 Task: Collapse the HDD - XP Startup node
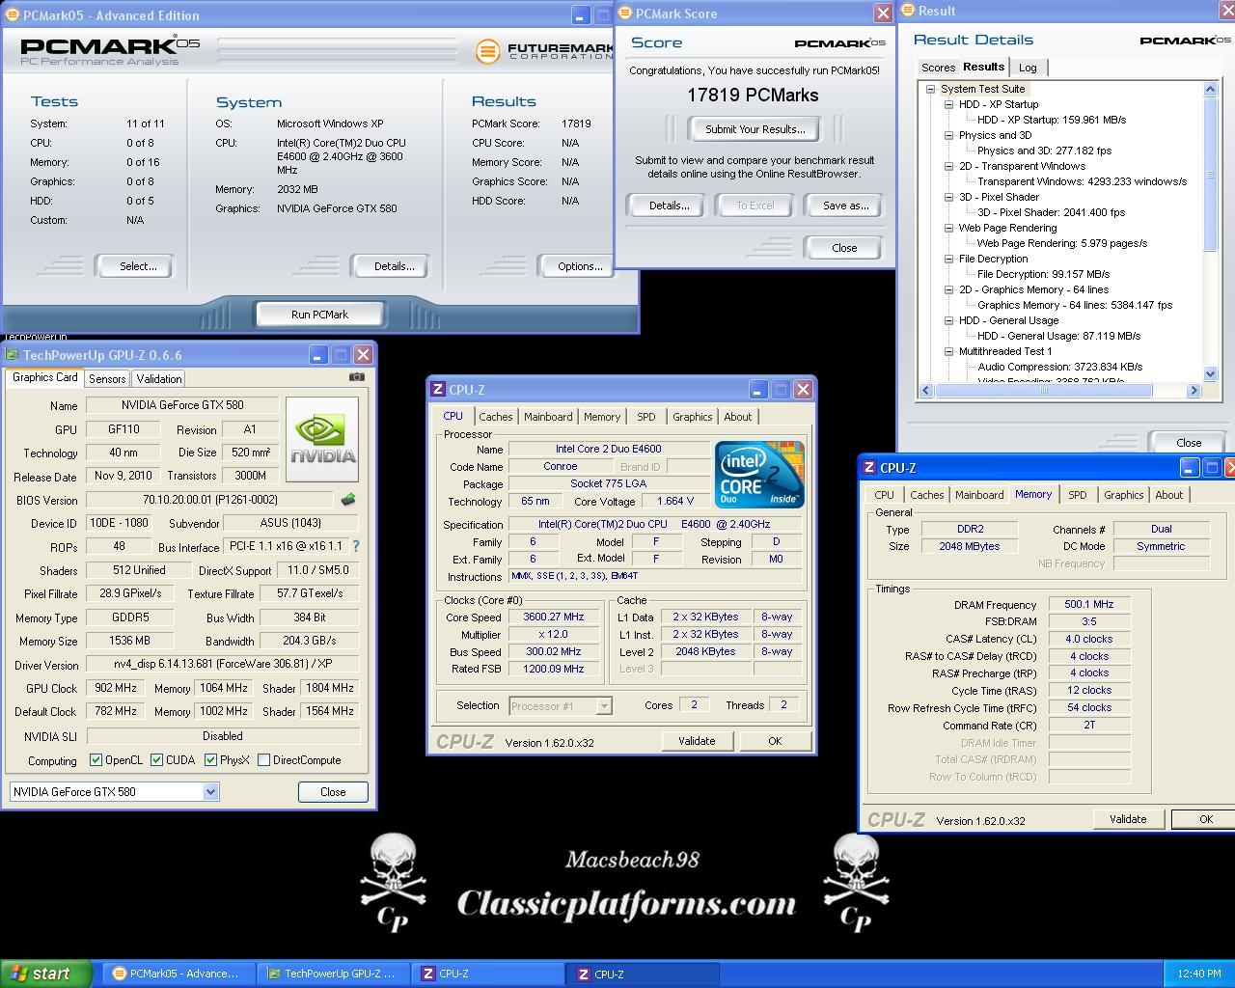948,104
